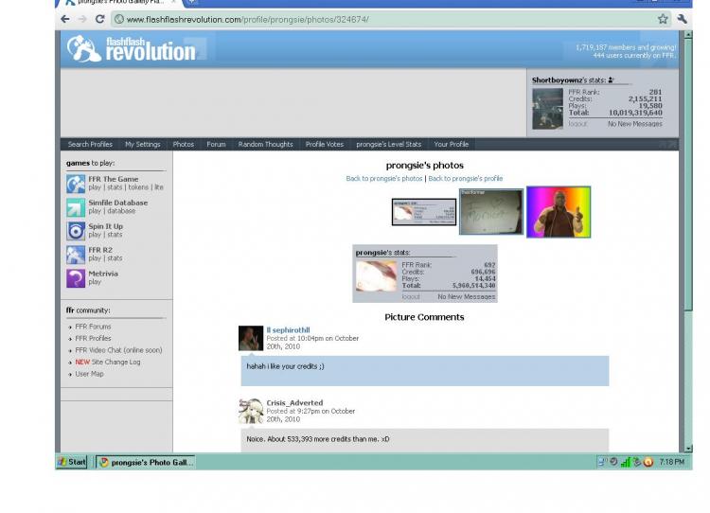Open the Windows Start button
This screenshot has width=710, height=513.
72,462
